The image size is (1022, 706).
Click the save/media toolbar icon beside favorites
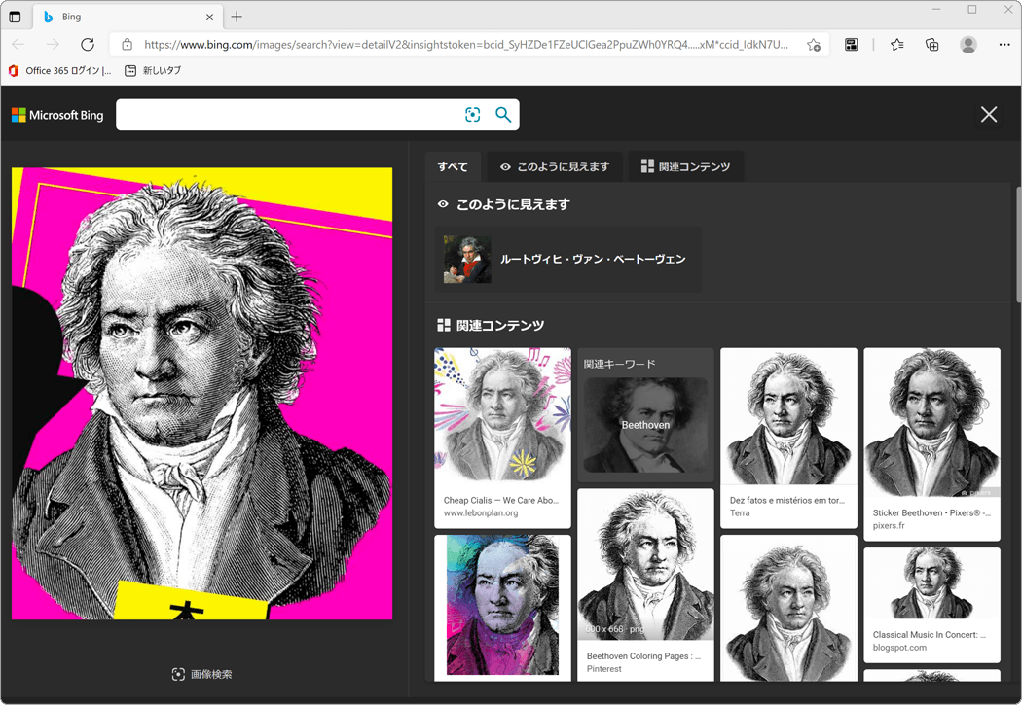click(x=852, y=45)
